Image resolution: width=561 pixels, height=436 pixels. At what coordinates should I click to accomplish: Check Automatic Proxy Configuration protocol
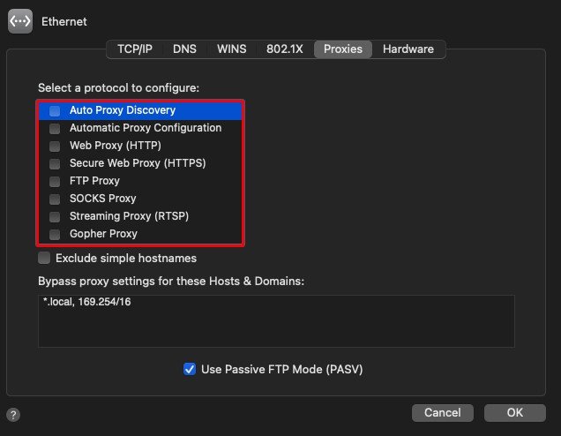point(55,128)
